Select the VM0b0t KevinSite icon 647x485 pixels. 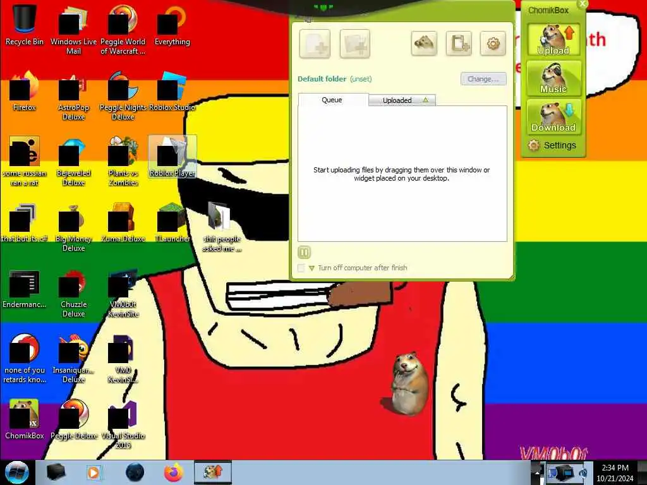pos(123,293)
